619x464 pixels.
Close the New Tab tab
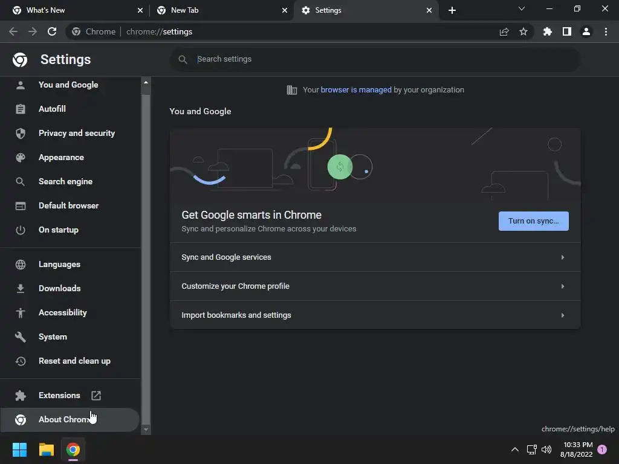pyautogui.click(x=285, y=10)
